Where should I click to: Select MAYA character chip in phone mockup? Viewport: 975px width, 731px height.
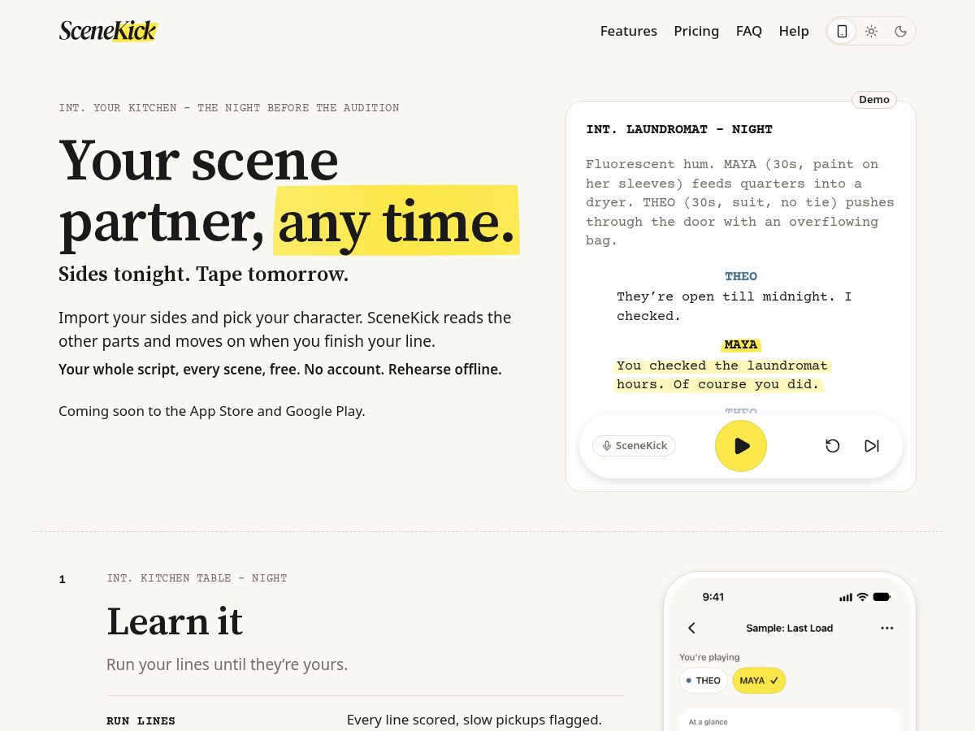coord(759,681)
